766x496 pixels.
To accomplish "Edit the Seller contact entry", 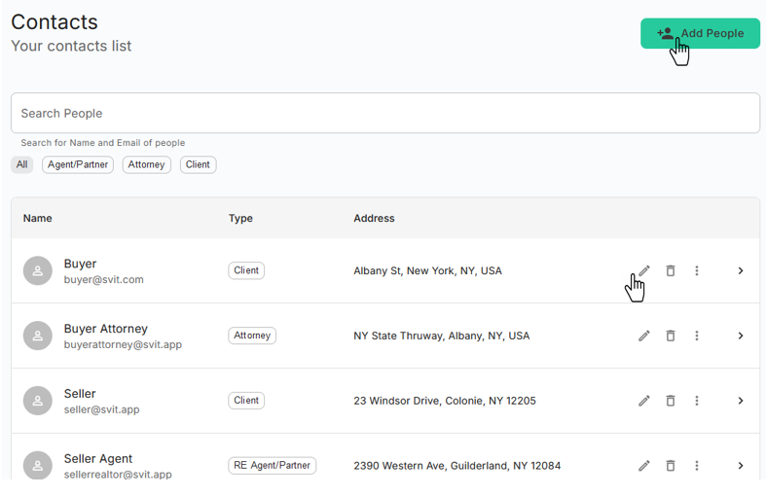I will 643,401.
